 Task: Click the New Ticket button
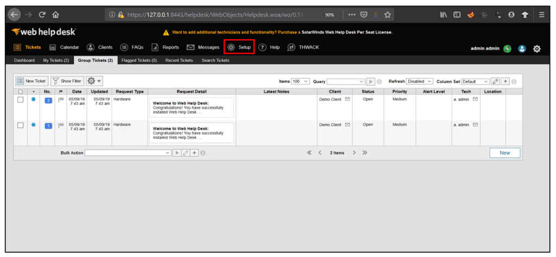pos(31,81)
